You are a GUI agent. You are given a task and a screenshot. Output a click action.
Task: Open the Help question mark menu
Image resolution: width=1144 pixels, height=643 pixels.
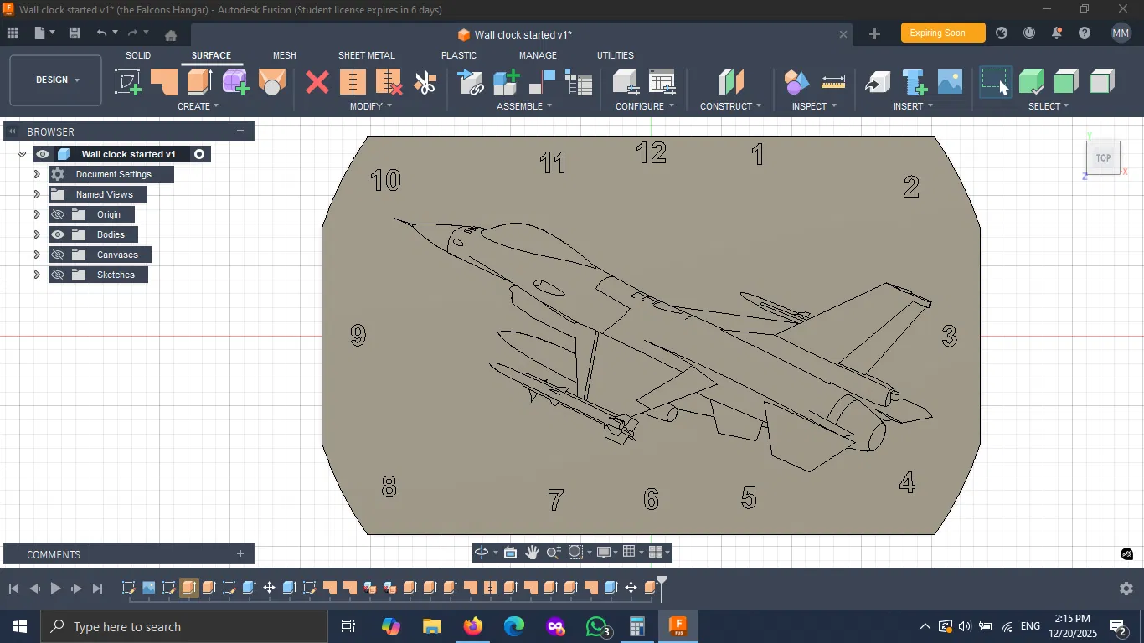[x=1085, y=33]
